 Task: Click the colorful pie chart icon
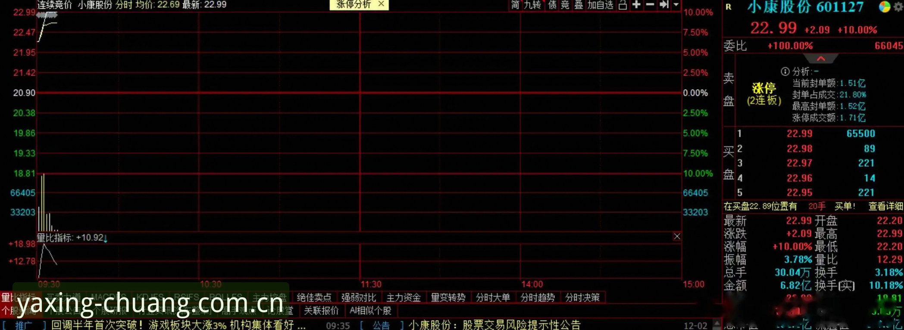pyautogui.click(x=885, y=7)
